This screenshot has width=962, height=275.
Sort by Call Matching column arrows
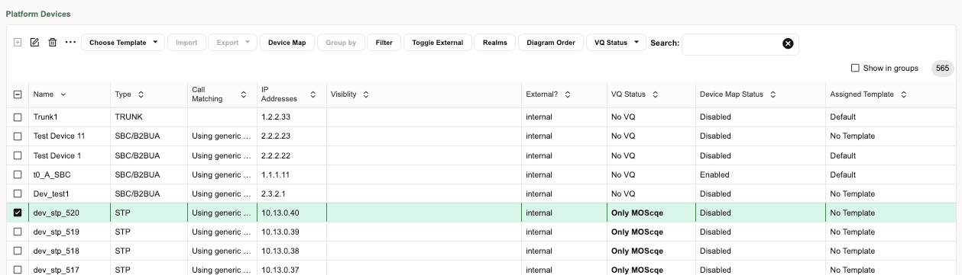coord(243,94)
